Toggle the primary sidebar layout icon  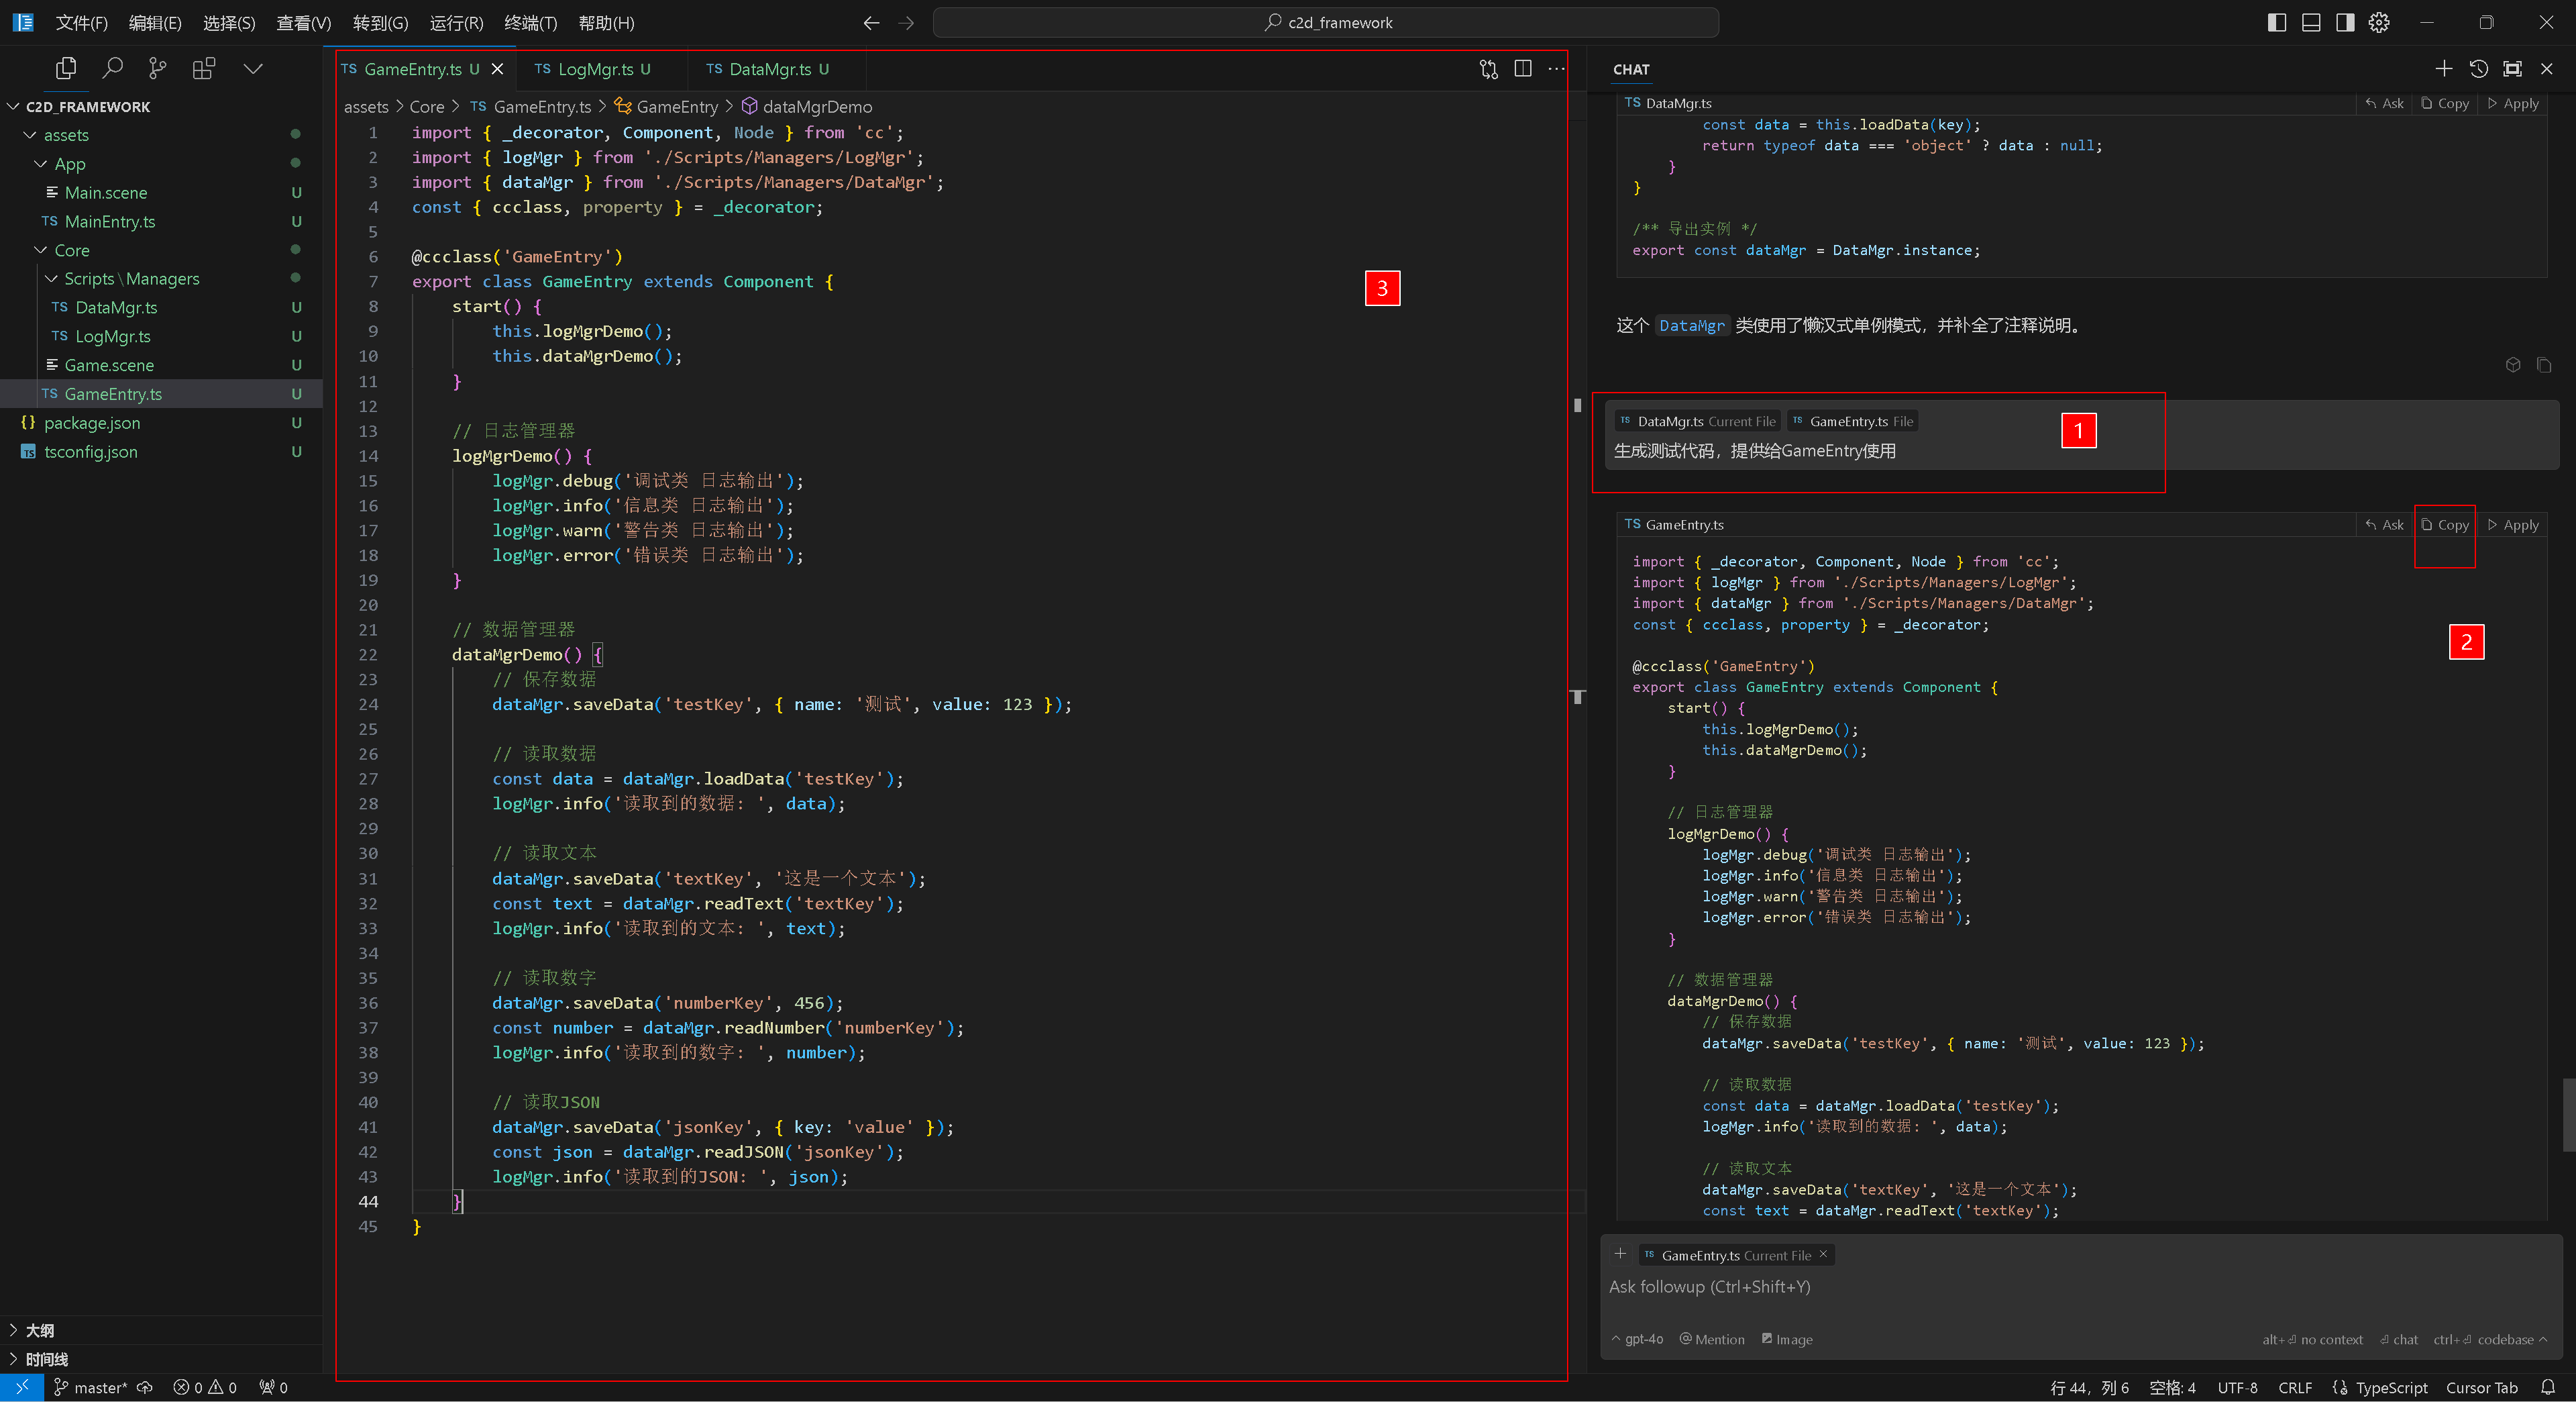[x=2276, y=22]
